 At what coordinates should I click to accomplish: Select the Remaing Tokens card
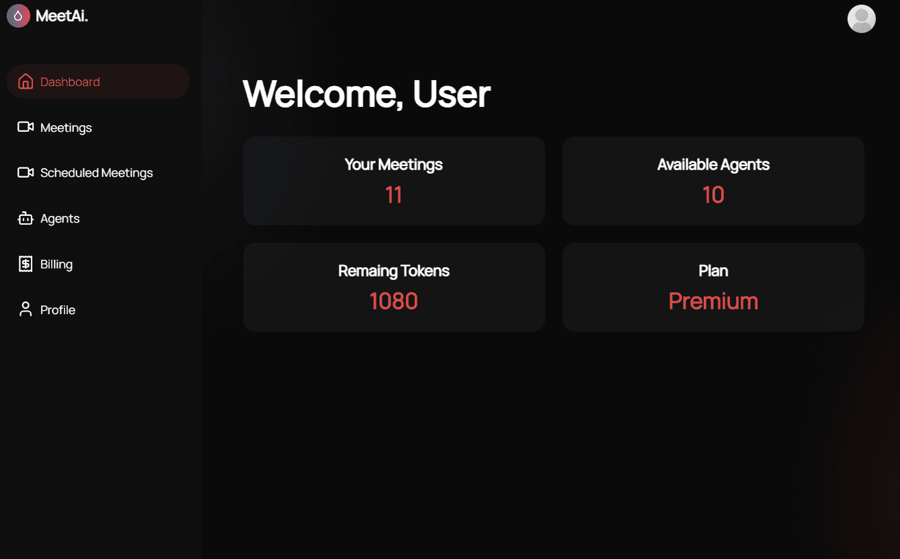394,287
